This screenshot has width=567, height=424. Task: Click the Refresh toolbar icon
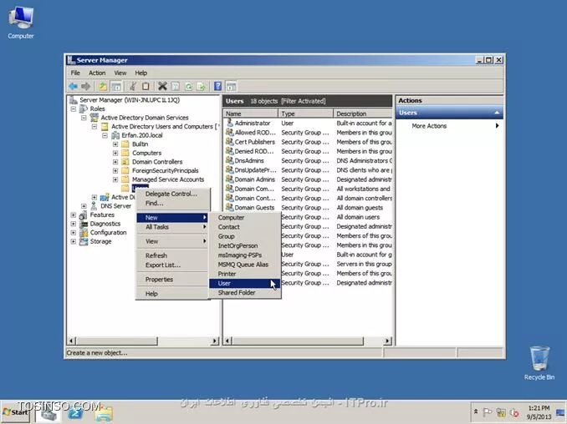pyautogui.click(x=188, y=86)
